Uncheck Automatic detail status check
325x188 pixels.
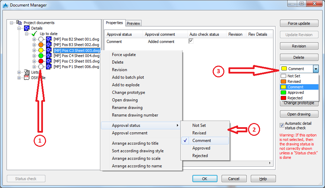(x=282, y=125)
